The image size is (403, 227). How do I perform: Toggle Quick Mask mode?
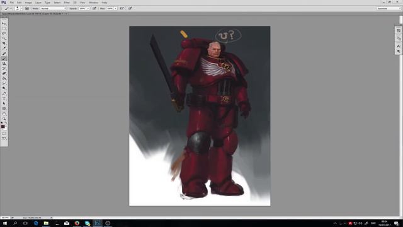tap(4, 134)
